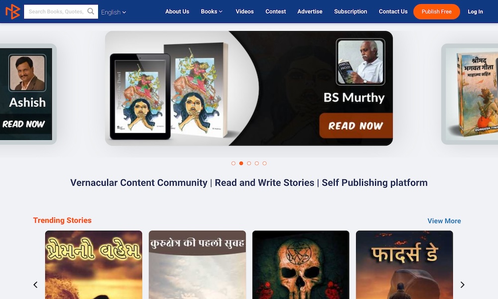Click the skull cover story thumbnail
498x299 pixels.
pos(301,265)
